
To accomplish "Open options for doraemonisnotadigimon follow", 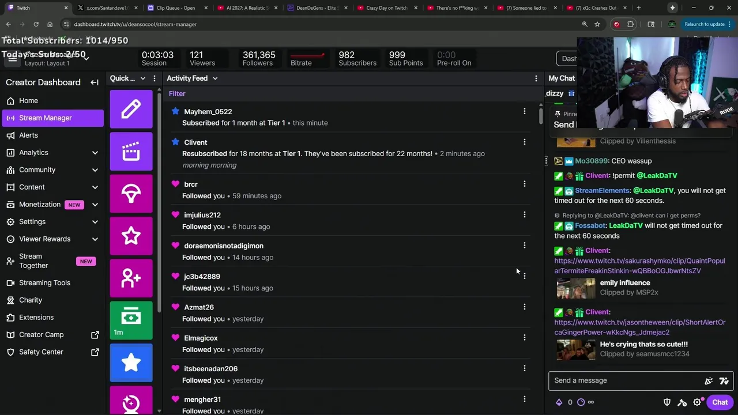I will pos(525,246).
